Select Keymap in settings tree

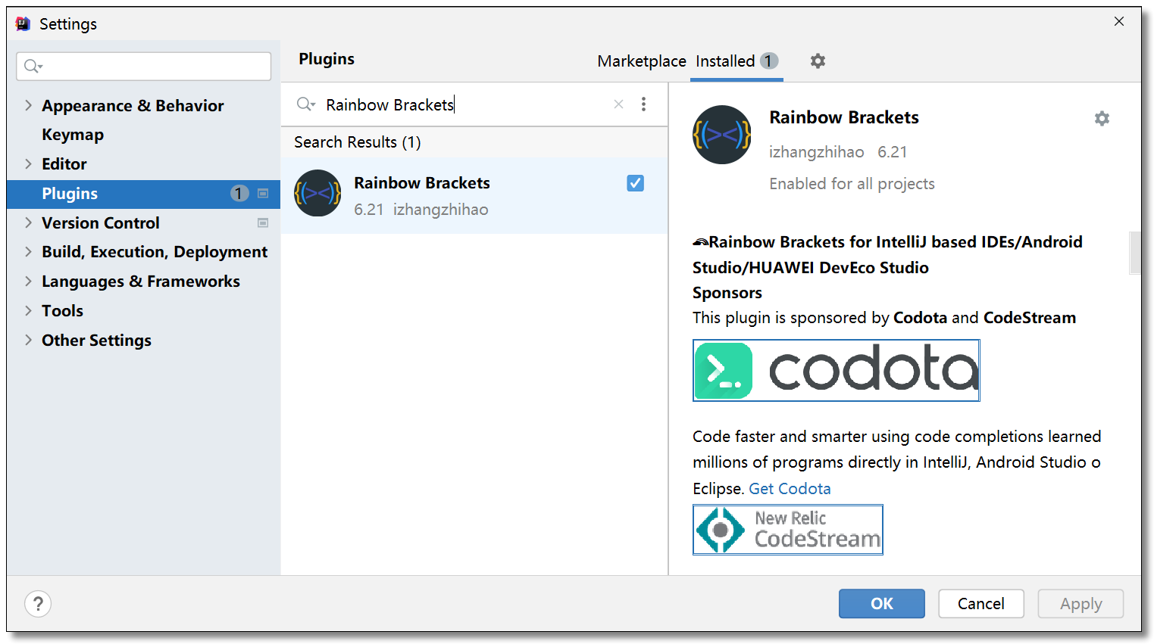click(x=73, y=135)
